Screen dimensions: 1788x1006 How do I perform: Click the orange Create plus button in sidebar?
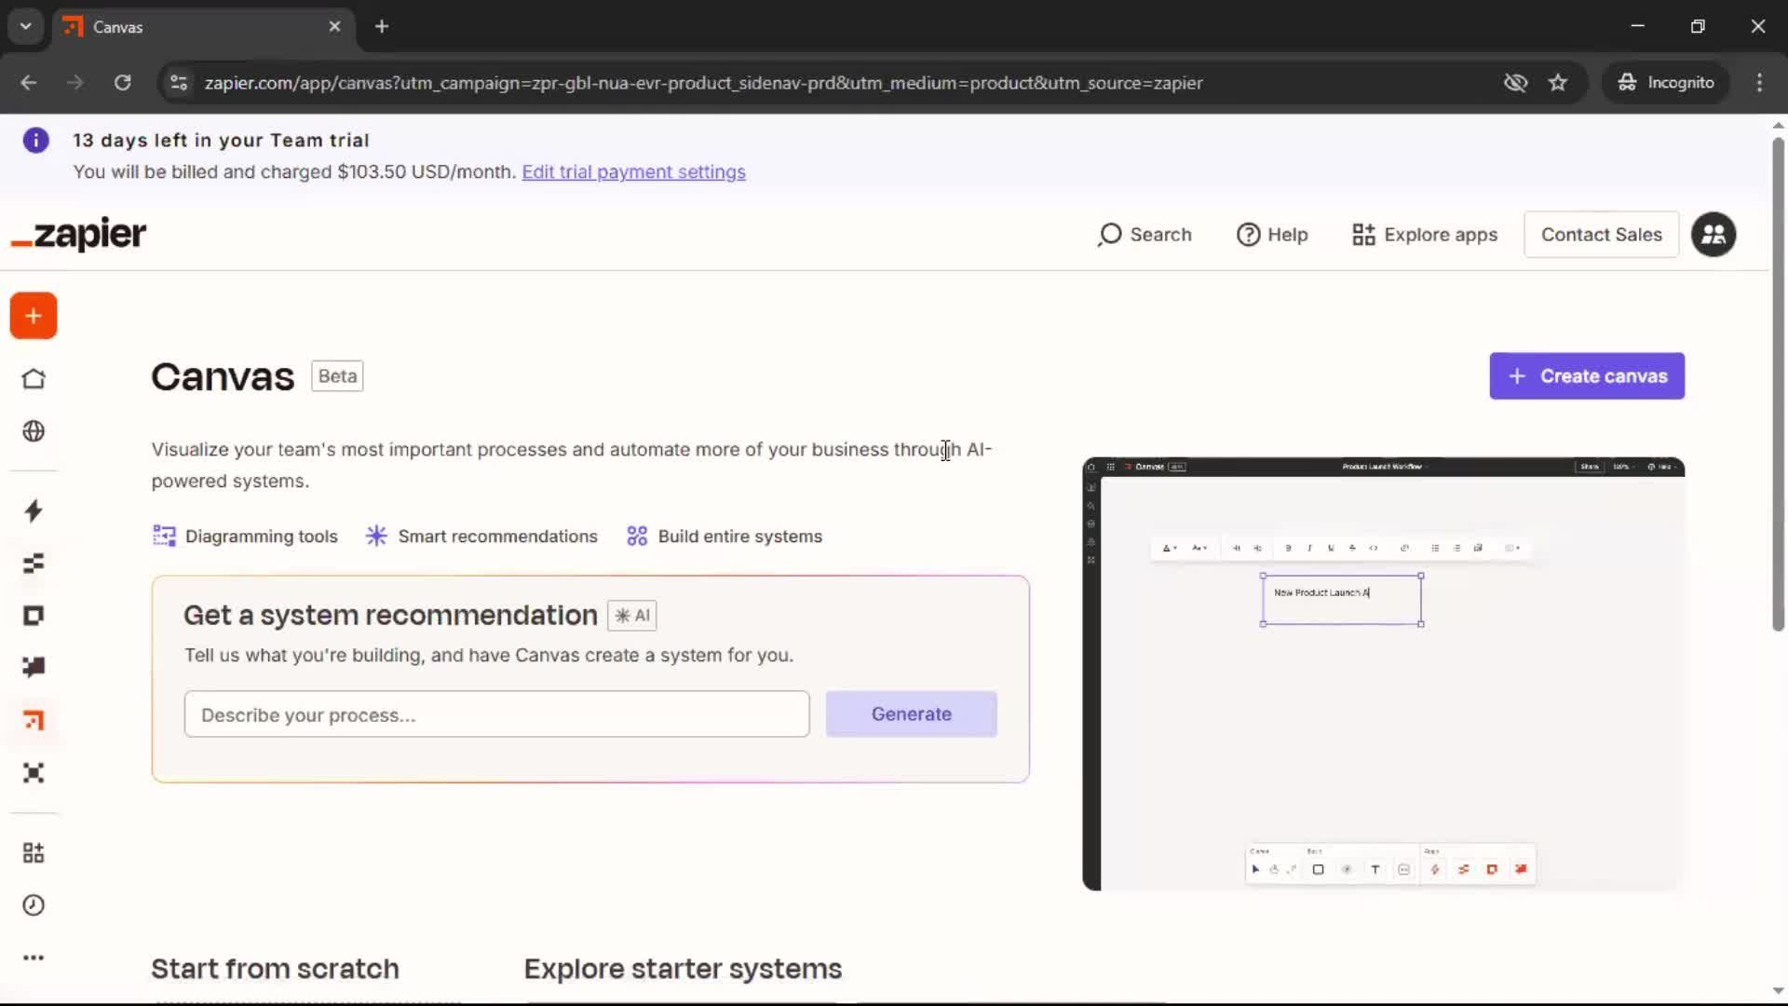click(x=34, y=317)
